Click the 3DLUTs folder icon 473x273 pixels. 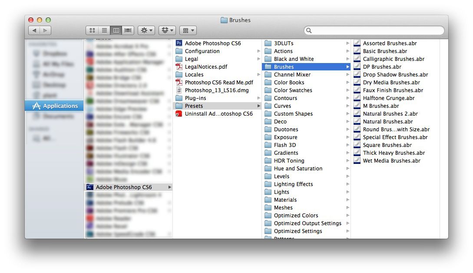268,43
